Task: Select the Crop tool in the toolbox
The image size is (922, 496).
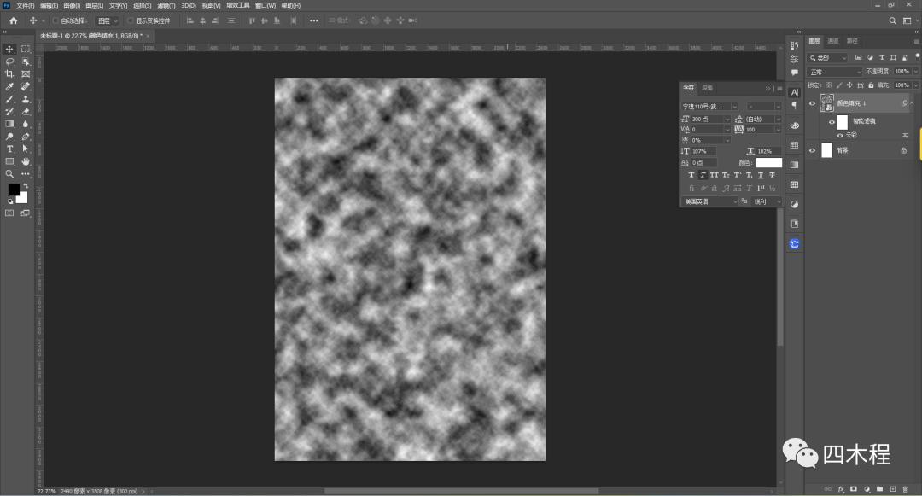Action: (9, 74)
